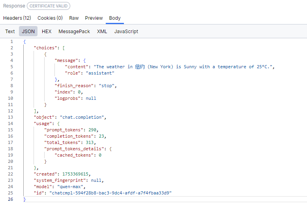Choose the JSON body format
Viewport: 307px width, 213px height.
(x=28, y=31)
